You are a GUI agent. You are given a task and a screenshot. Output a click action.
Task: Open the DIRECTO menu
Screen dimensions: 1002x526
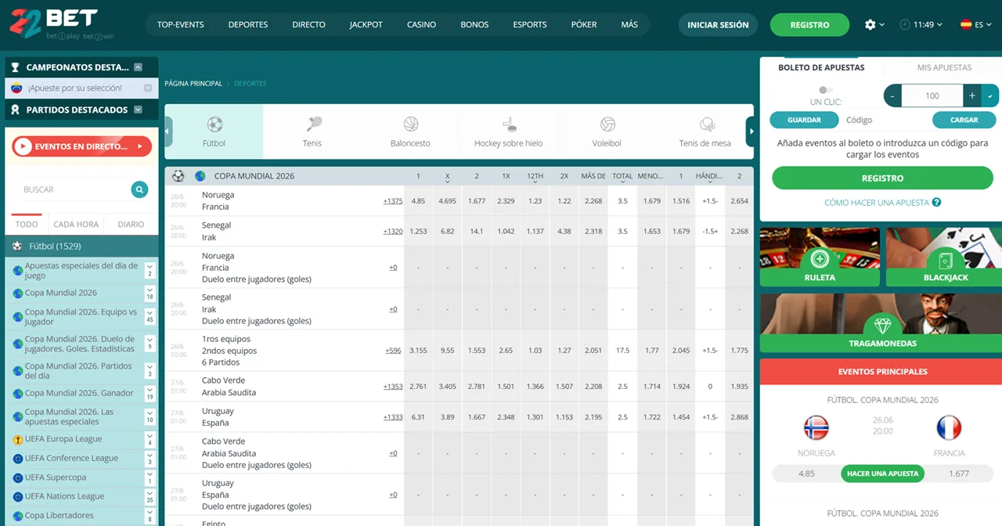(308, 25)
